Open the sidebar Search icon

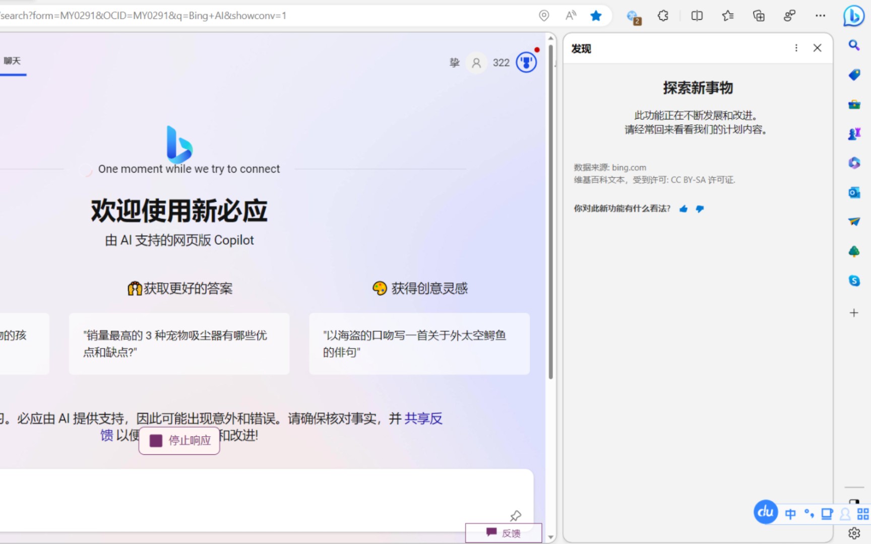[x=854, y=45]
